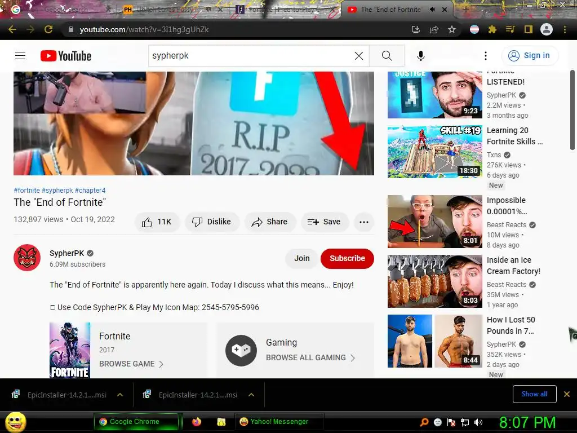
Task: Open the #sypherpk hashtag
Action: click(x=57, y=191)
